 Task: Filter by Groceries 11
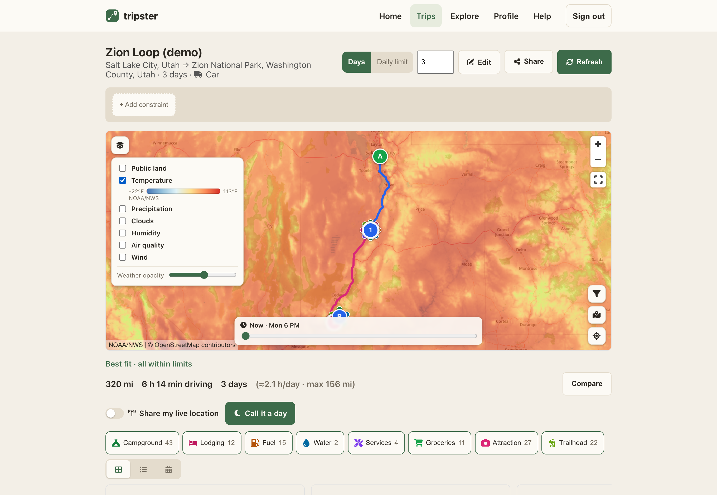point(439,443)
